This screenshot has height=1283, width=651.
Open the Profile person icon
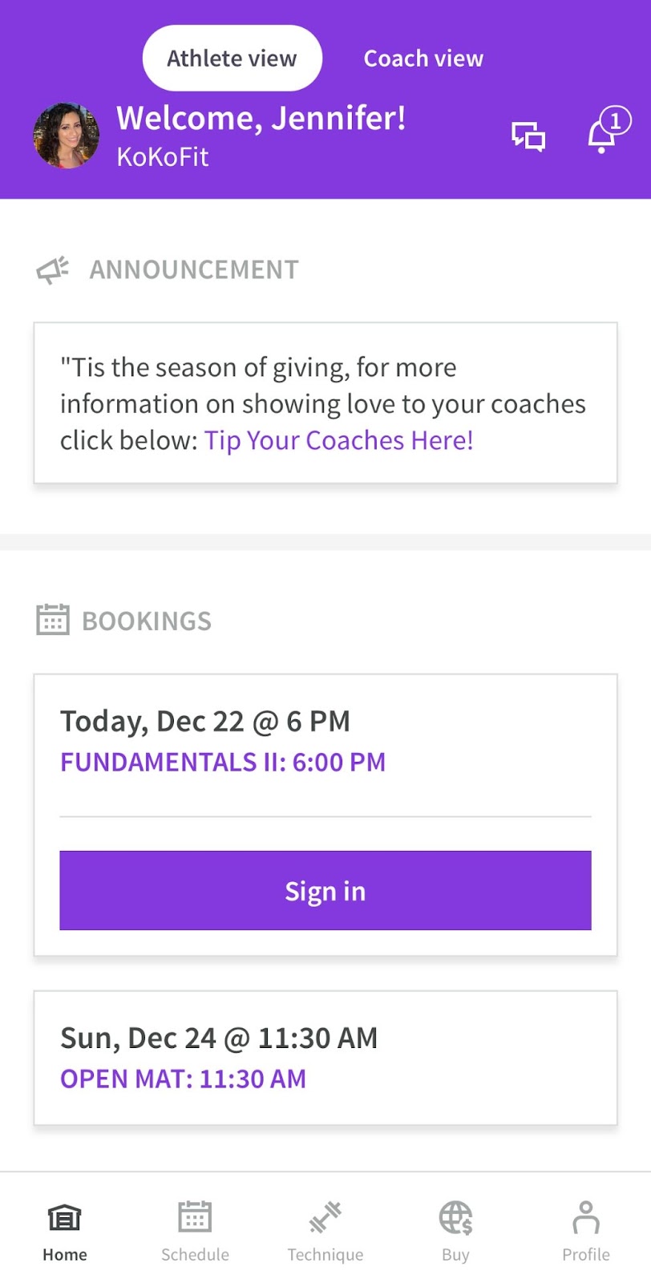585,1217
